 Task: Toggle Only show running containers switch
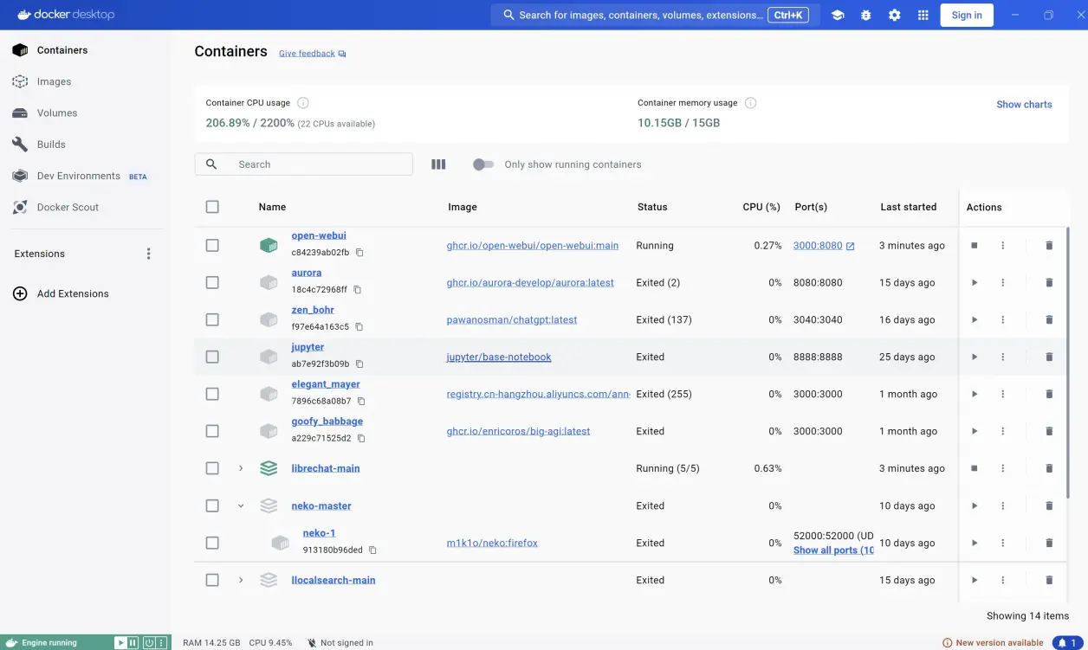pyautogui.click(x=483, y=164)
